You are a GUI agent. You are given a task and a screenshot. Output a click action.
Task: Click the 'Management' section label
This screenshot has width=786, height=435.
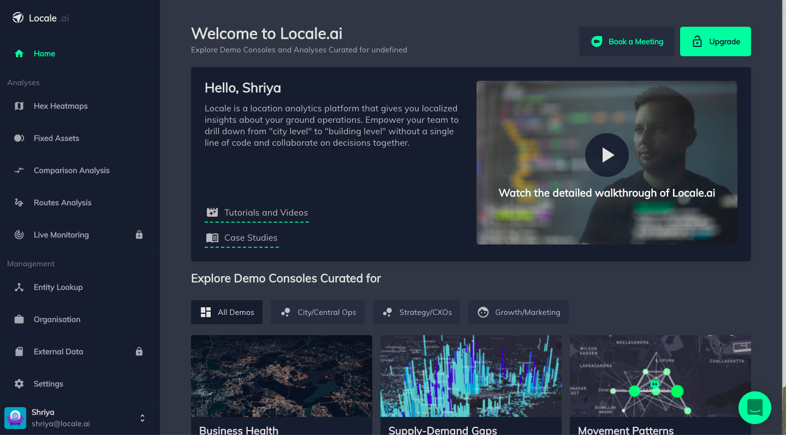(31, 264)
